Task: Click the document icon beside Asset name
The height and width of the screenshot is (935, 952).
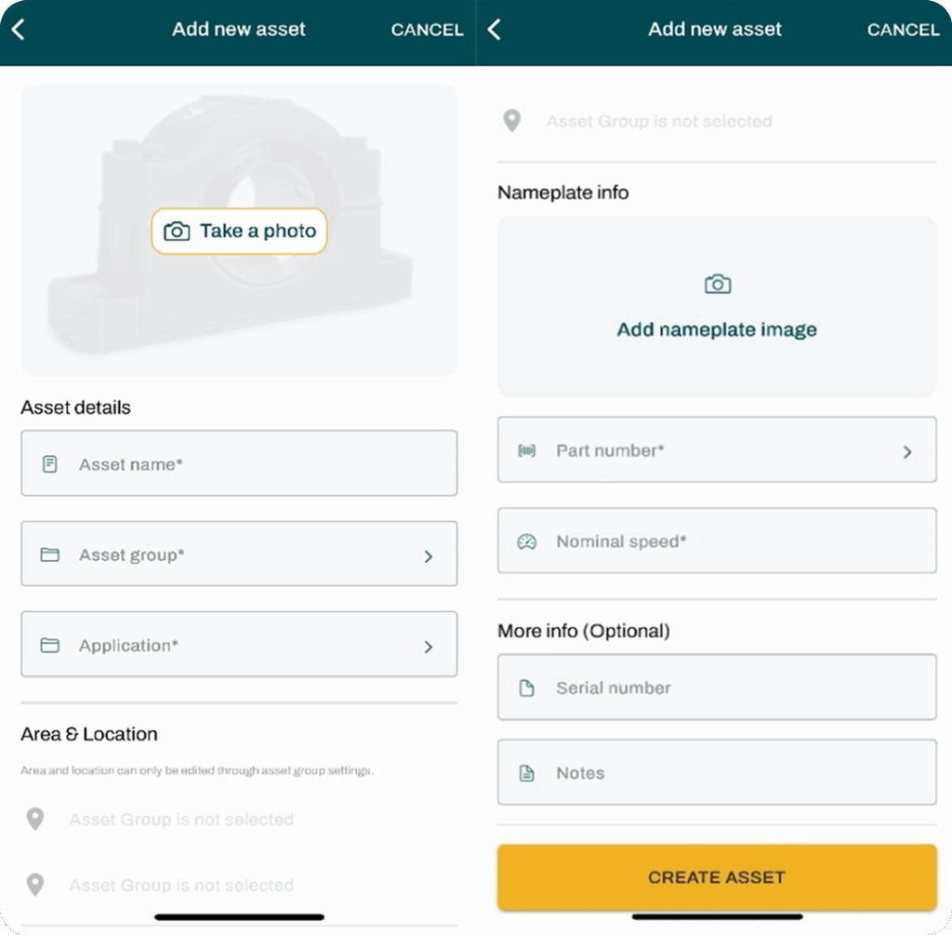Action: (50, 463)
